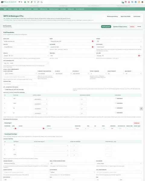Open the Maßeinheit dropdown showing cm
Viewport: 145px width, 181px height.
(x=133, y=74)
